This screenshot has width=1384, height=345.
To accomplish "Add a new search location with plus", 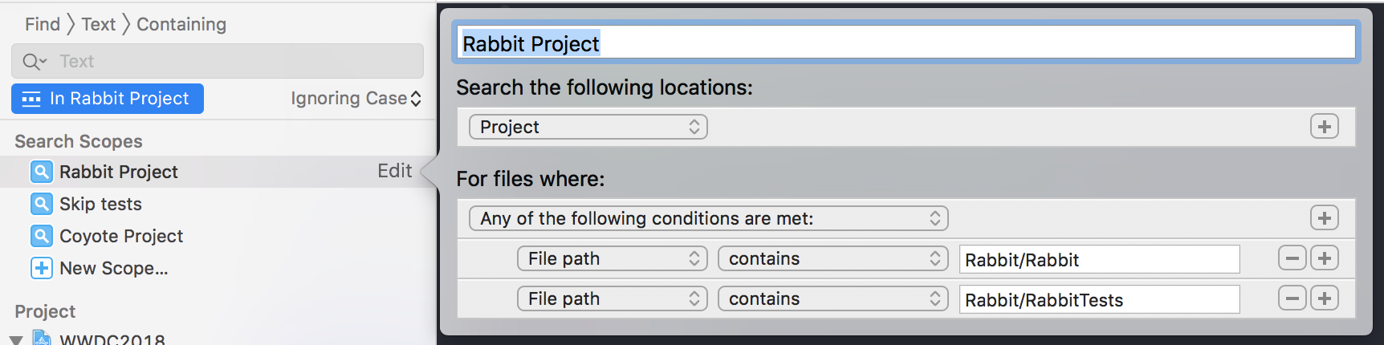I will [x=1325, y=127].
